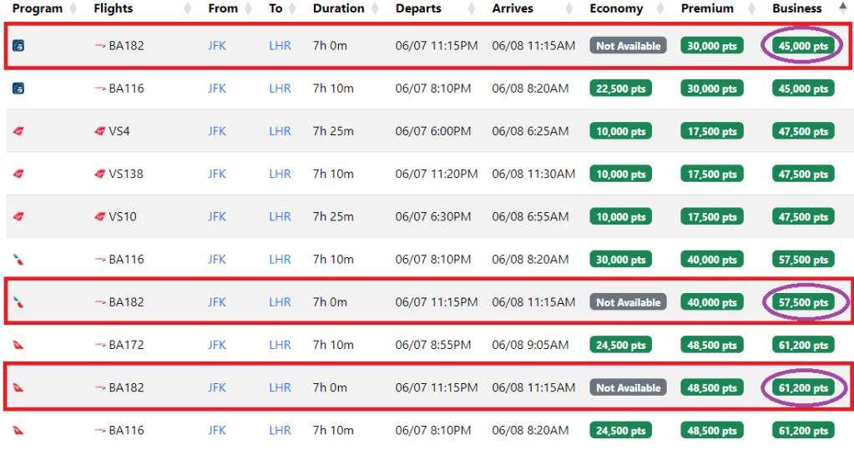This screenshot has width=854, height=450.
Task: Select the Economy column header
Action: [x=616, y=9]
